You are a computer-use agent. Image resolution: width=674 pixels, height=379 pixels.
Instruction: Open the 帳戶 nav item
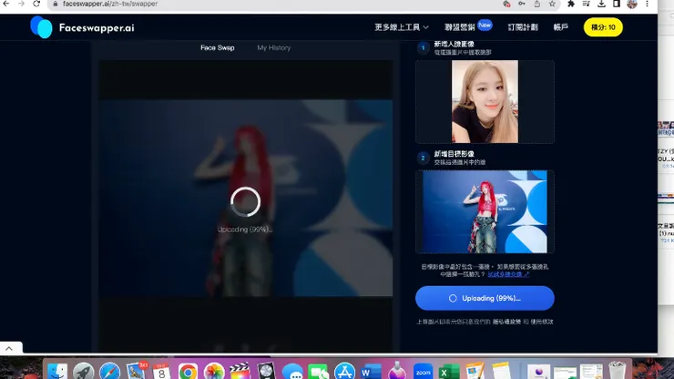click(561, 27)
